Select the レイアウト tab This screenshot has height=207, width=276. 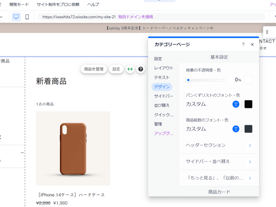[164, 68]
